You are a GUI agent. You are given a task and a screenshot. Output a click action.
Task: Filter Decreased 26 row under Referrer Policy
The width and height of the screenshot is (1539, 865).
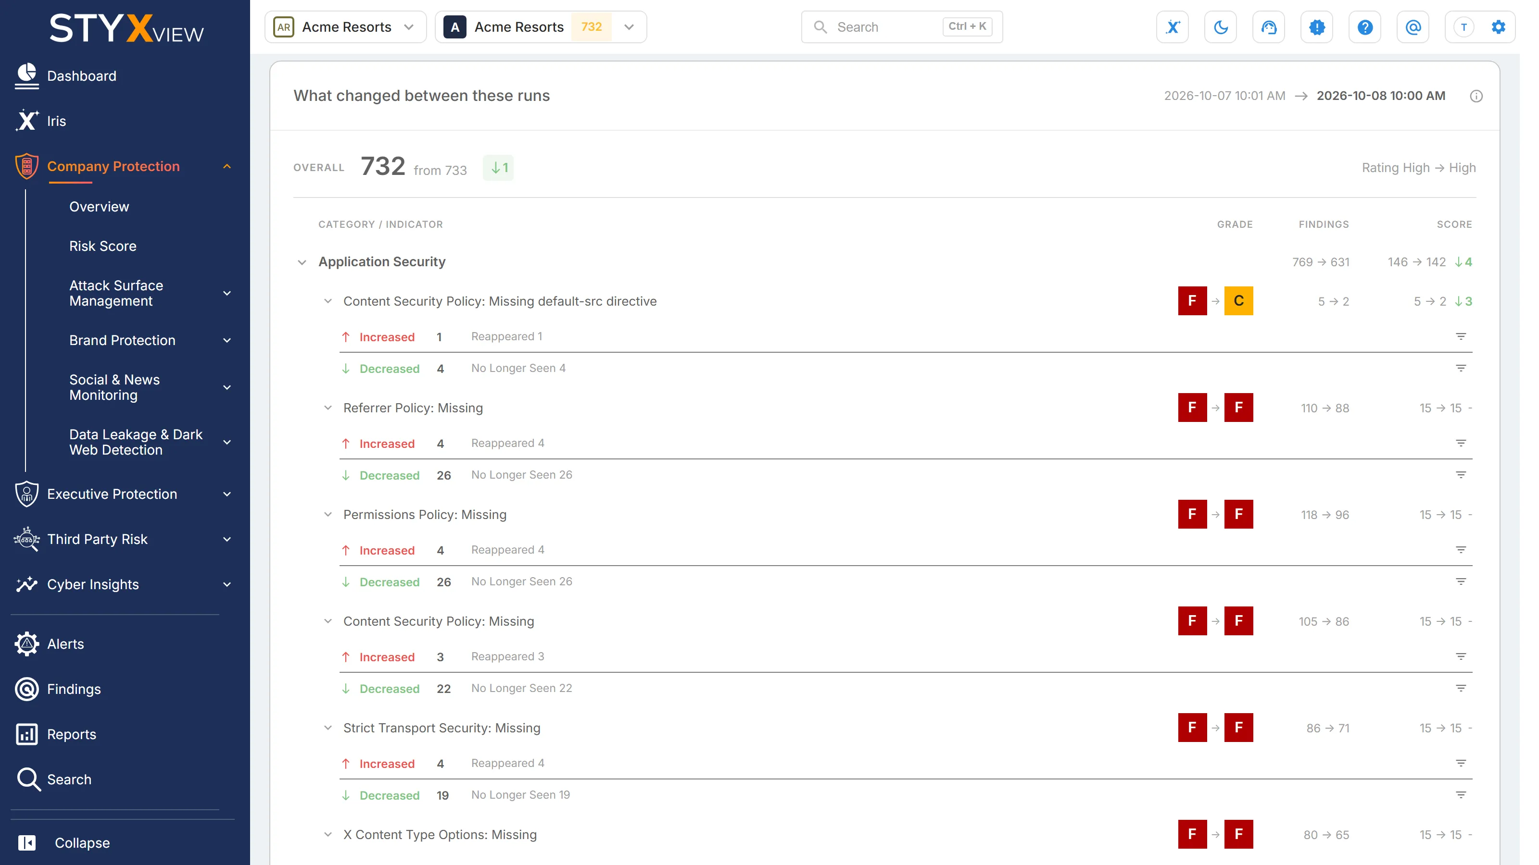(x=1460, y=475)
